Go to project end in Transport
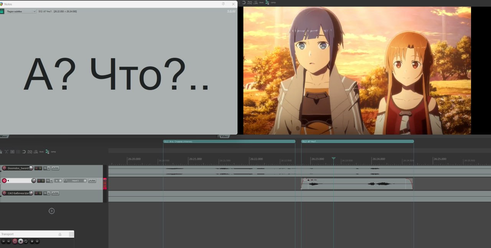 pyautogui.click(x=9, y=241)
